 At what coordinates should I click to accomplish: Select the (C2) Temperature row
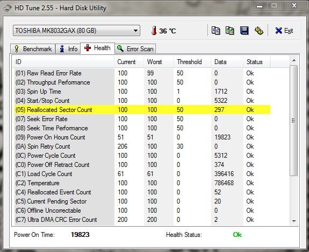click(142, 183)
